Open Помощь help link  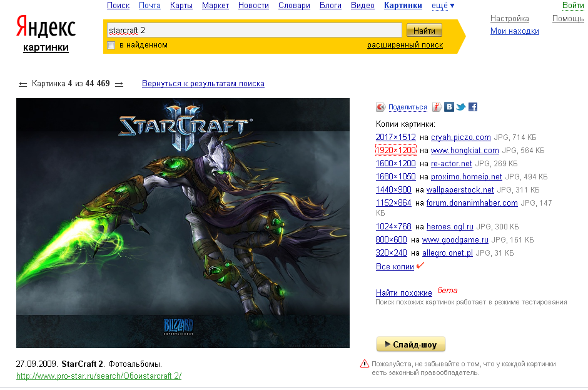[568, 19]
